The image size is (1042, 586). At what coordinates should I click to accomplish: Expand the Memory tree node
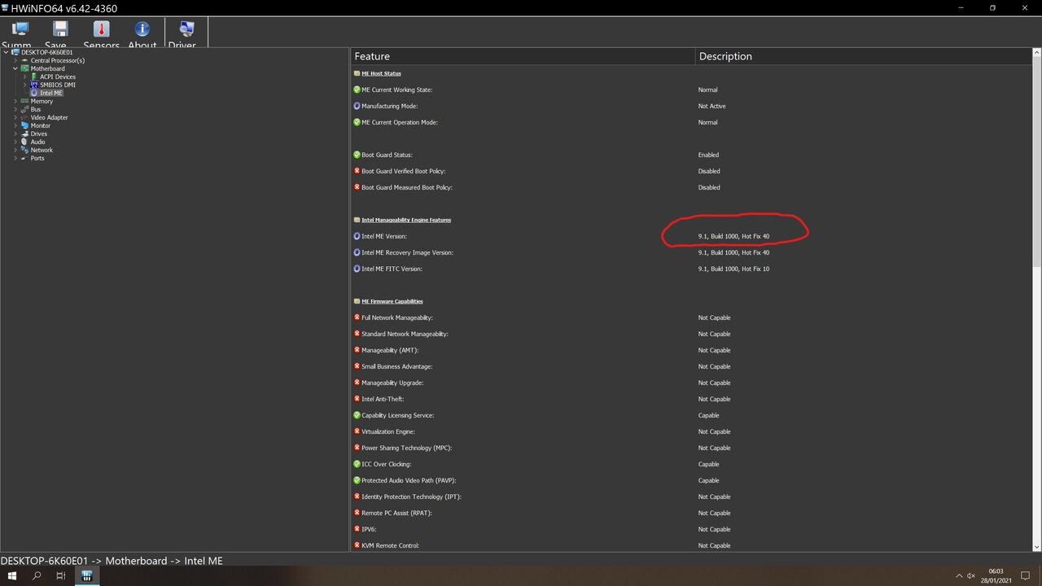click(x=15, y=101)
